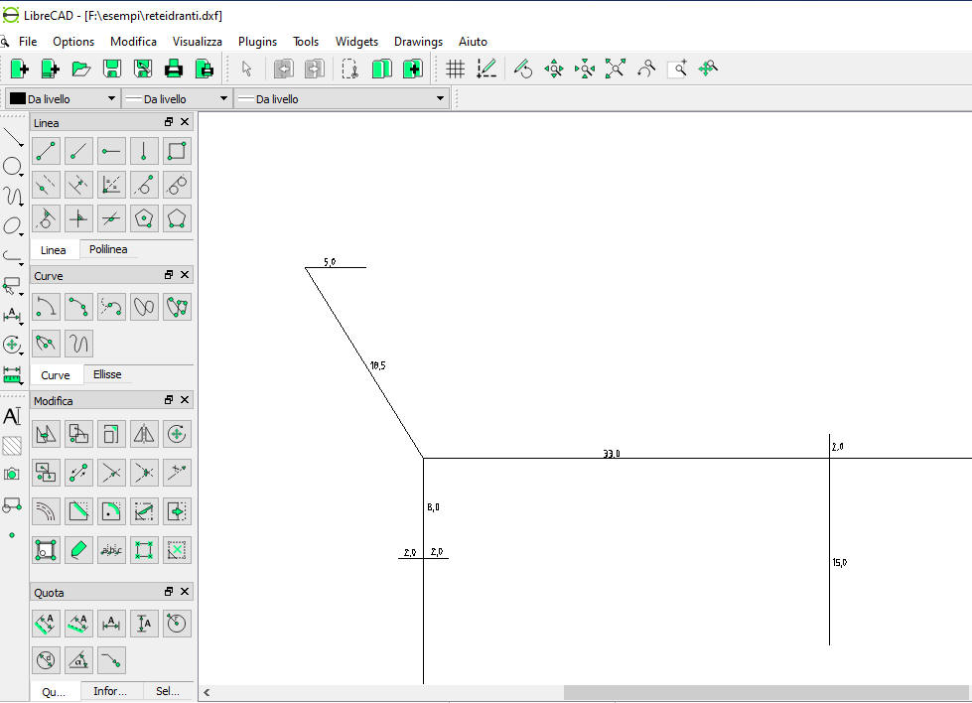The width and height of the screenshot is (972, 703).
Task: Open line width Da livello dropdown
Action: (177, 98)
